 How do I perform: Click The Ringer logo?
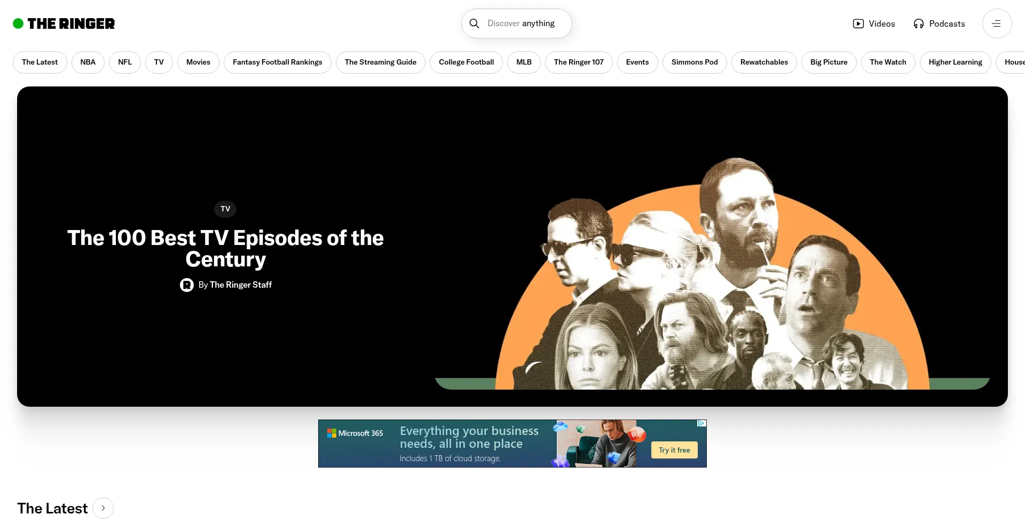[x=64, y=23]
